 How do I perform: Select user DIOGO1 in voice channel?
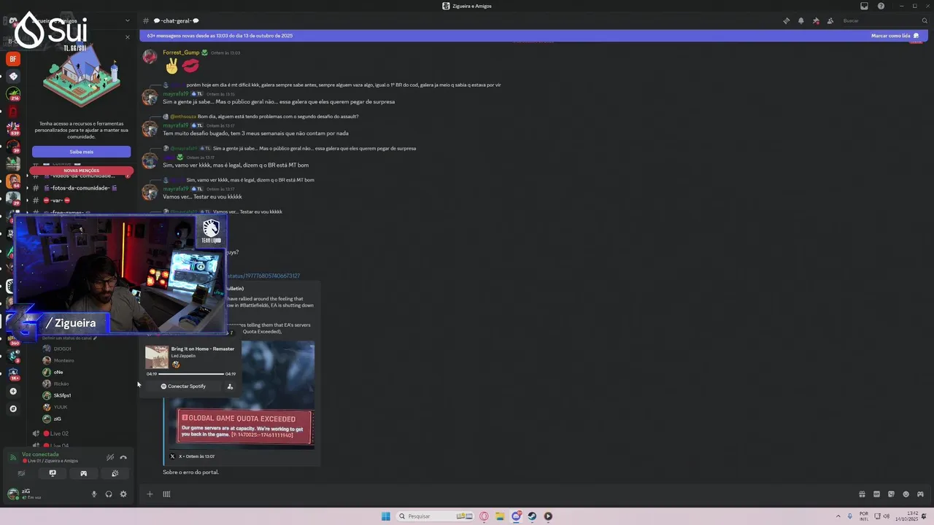coord(62,349)
